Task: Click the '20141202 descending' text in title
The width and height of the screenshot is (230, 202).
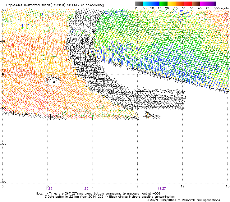Action: pyautogui.click(x=85, y=5)
